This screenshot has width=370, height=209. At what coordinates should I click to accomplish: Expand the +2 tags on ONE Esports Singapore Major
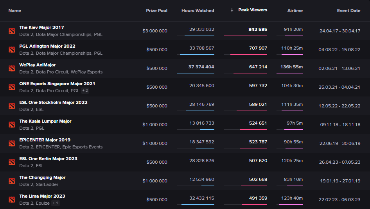(x=85, y=91)
